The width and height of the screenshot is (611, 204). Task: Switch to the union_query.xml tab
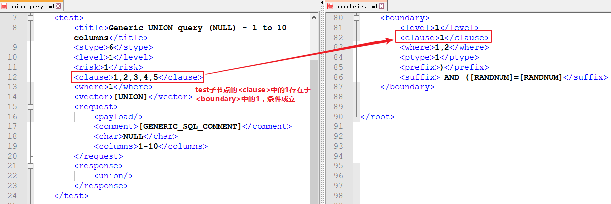tap(31, 6)
